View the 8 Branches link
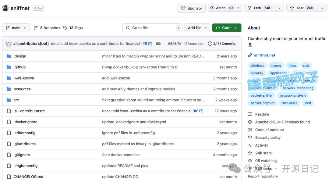This screenshot has width=329, height=182. click(47, 28)
